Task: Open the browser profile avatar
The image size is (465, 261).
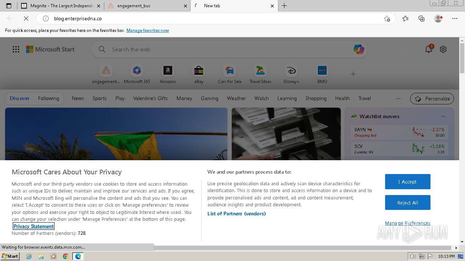Action: [x=438, y=18]
